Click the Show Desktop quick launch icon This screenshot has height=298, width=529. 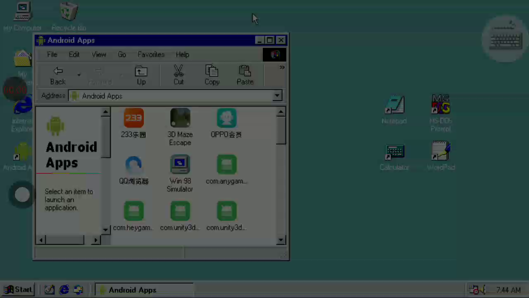50,290
